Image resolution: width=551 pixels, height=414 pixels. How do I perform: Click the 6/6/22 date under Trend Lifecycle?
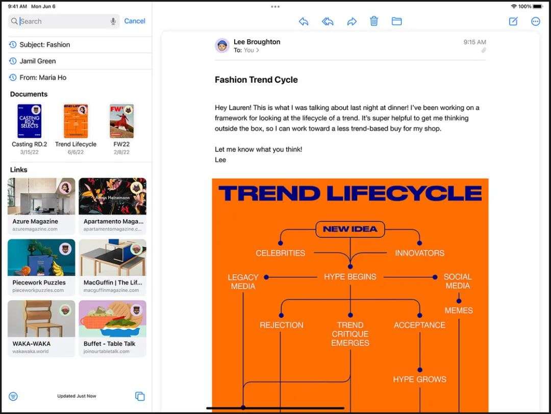pos(76,152)
